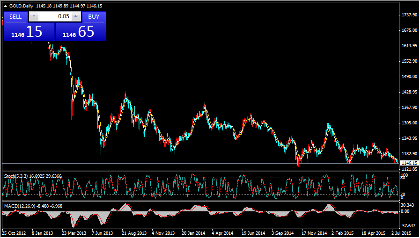Click the sell price 1146 15 tile

(x=29, y=32)
